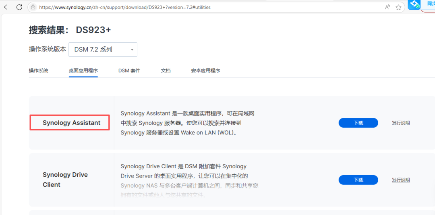
Task: Open 发行说明 link for Synology Assistant
Action: 401,123
